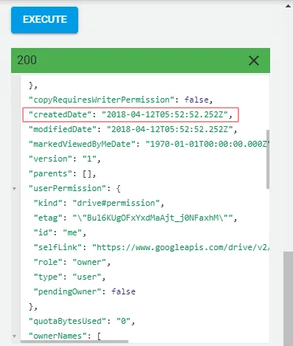This screenshot has height=346, width=293.
Task: Click the "id" key
Action: pyautogui.click(x=43, y=232)
